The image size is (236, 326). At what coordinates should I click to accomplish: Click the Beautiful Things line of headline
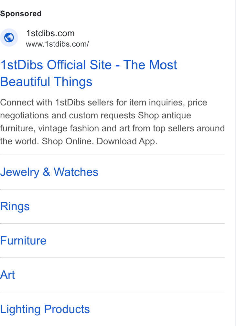pos(46,82)
